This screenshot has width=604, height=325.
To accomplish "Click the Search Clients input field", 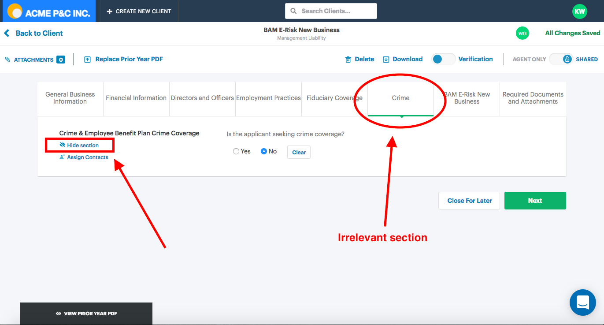I will click(331, 11).
